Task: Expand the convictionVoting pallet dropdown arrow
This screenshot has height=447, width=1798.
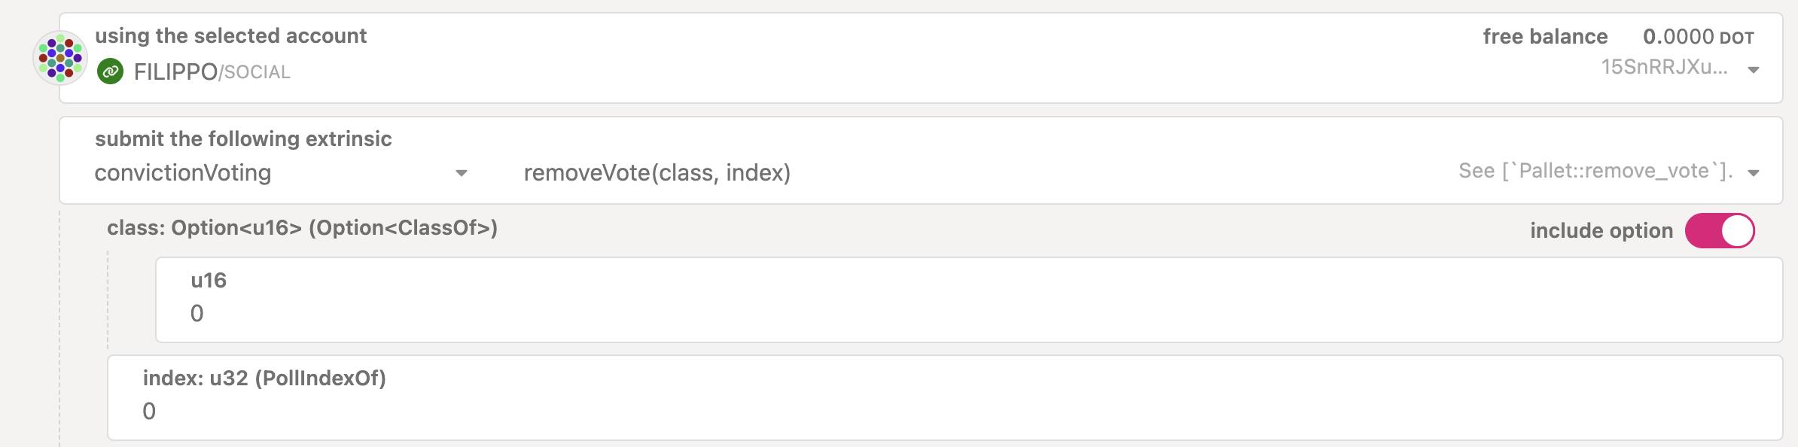Action: click(x=462, y=173)
